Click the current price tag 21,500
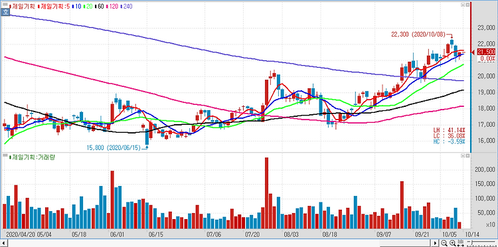 [486, 52]
